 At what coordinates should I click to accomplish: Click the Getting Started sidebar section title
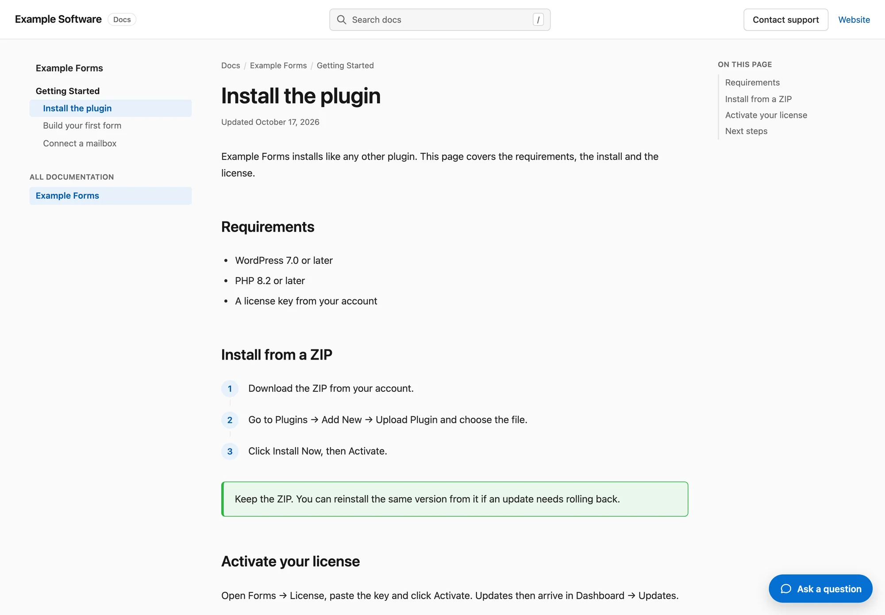[x=68, y=91]
